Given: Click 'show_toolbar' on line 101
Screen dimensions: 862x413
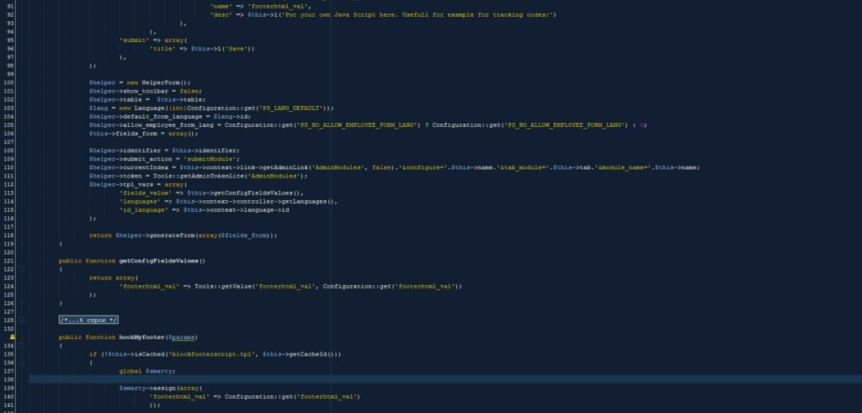Looking at the screenshot, I should (x=145, y=91).
